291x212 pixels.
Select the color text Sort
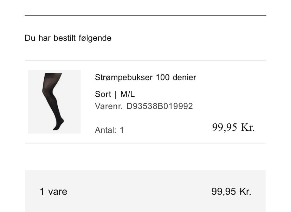103,94
